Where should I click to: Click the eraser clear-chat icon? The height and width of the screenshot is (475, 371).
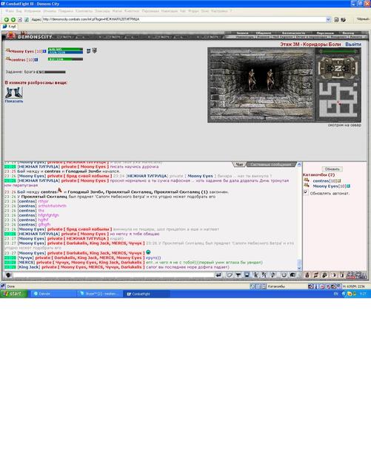pyautogui.click(x=230, y=275)
